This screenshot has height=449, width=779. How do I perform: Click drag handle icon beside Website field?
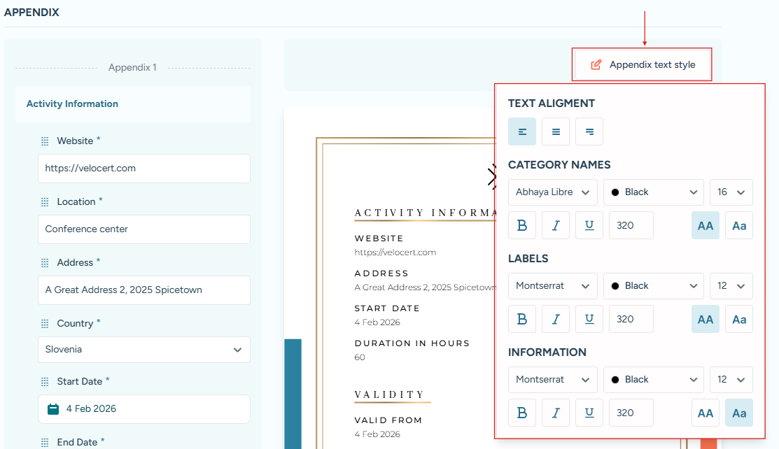pos(45,141)
